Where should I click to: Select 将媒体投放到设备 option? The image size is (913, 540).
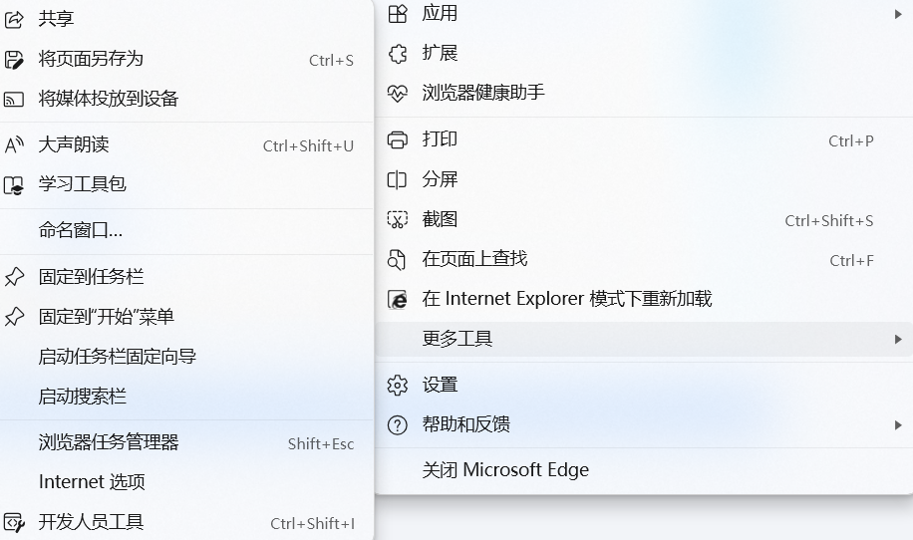186,99
